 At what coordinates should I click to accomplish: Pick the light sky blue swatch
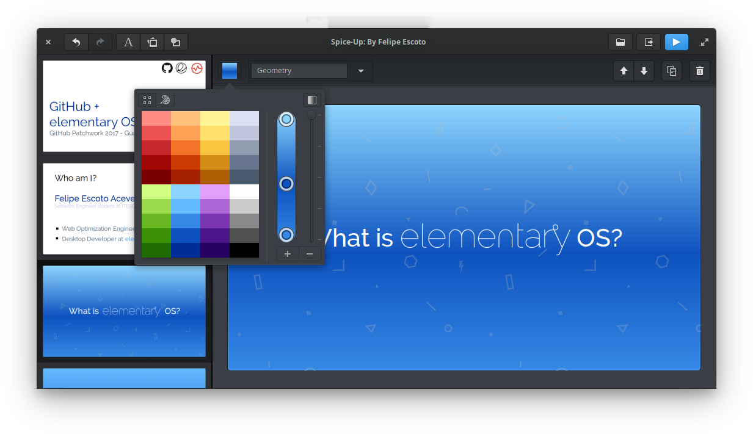[x=186, y=192]
